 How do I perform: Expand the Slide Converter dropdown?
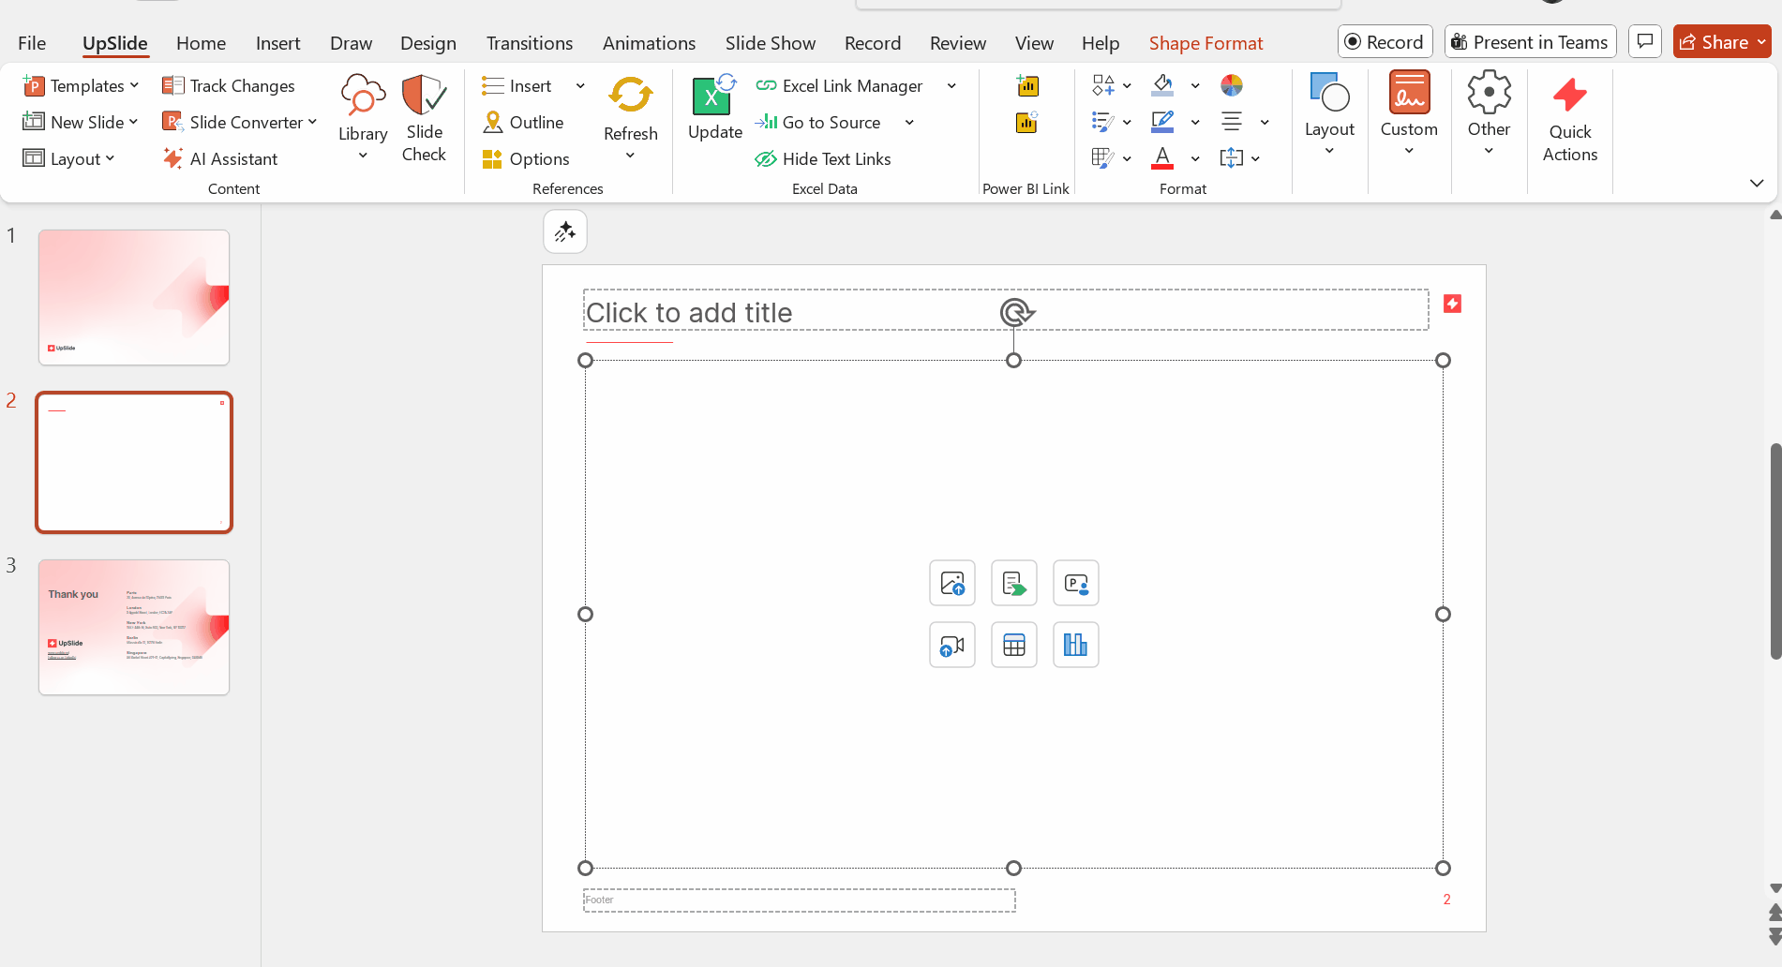click(312, 122)
